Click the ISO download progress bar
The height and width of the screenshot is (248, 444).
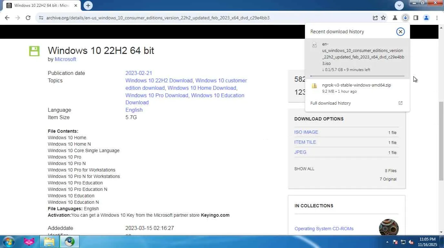coord(357,76)
